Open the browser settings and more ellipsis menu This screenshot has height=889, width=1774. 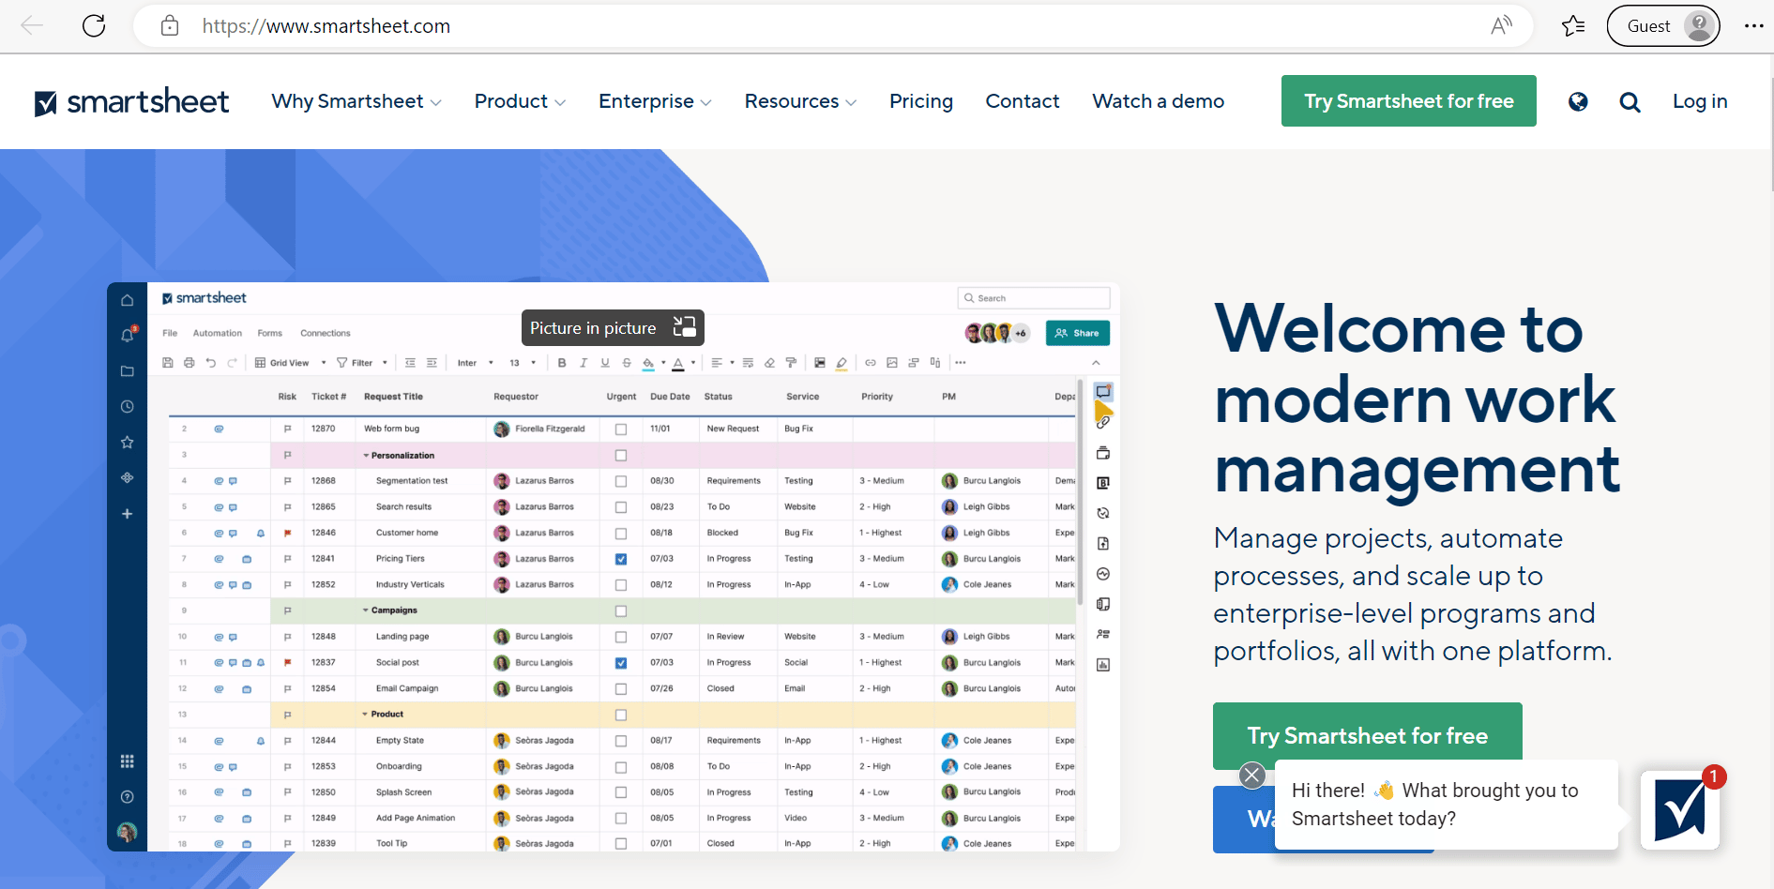1753,26
